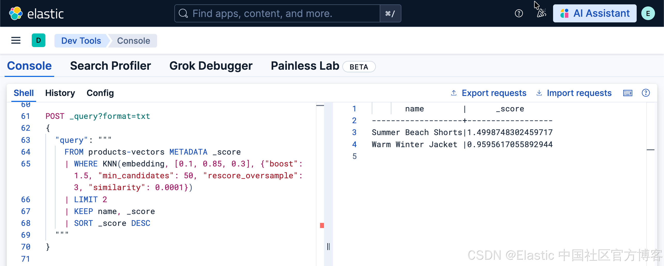
Task: Open the Config tab
Action: point(100,93)
